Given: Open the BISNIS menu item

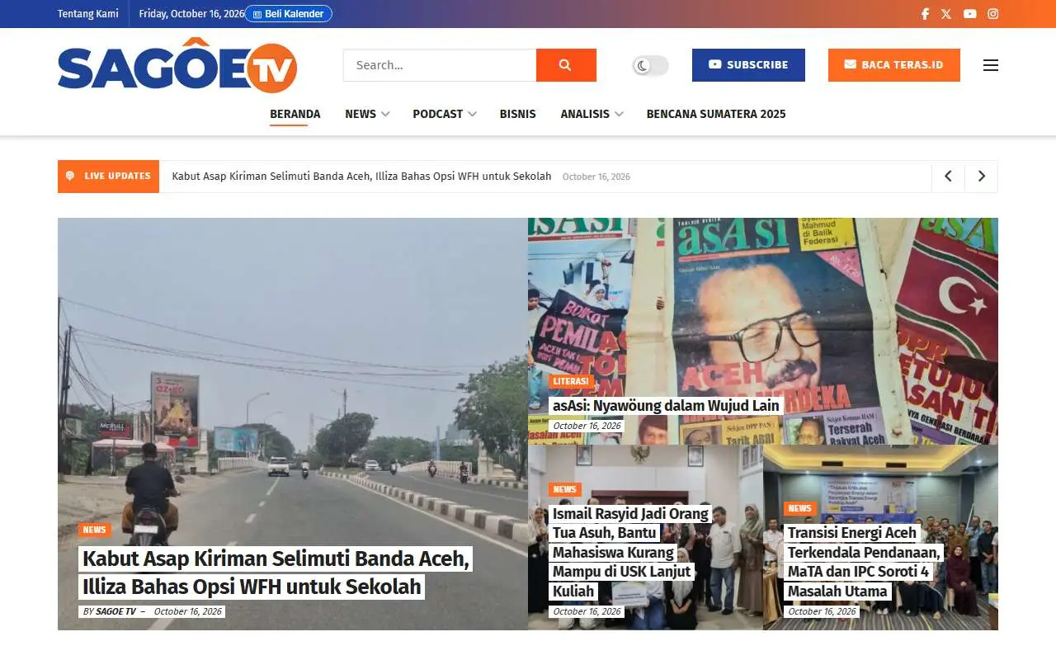Looking at the screenshot, I should tap(518, 114).
